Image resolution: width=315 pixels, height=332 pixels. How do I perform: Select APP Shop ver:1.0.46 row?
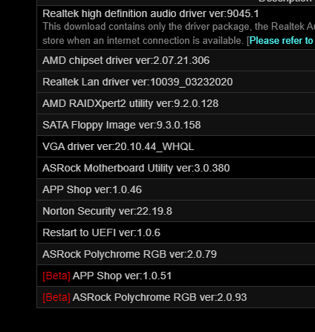pyautogui.click(x=176, y=189)
